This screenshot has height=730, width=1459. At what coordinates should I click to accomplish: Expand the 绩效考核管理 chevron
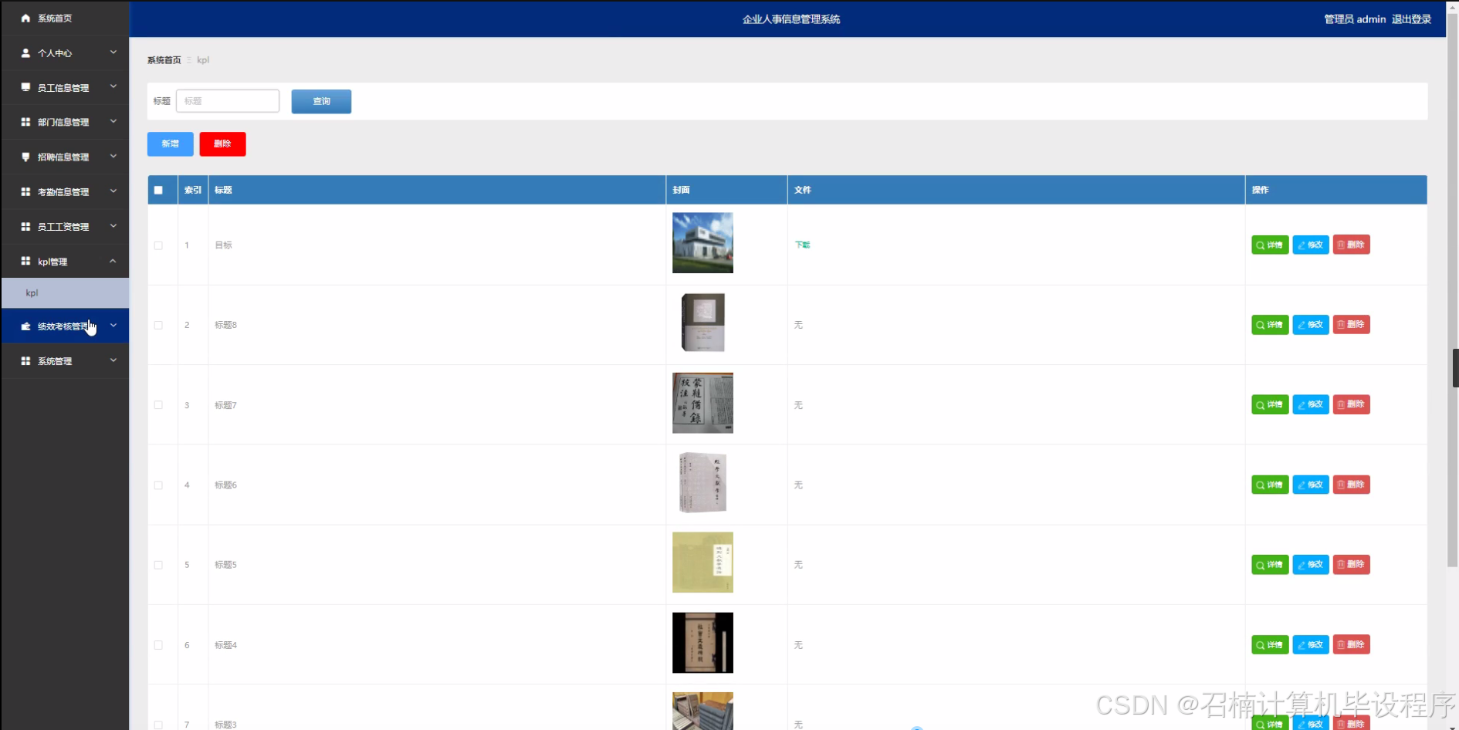point(113,326)
